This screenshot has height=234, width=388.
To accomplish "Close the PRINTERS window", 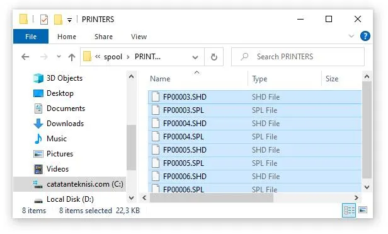I will pos(358,19).
